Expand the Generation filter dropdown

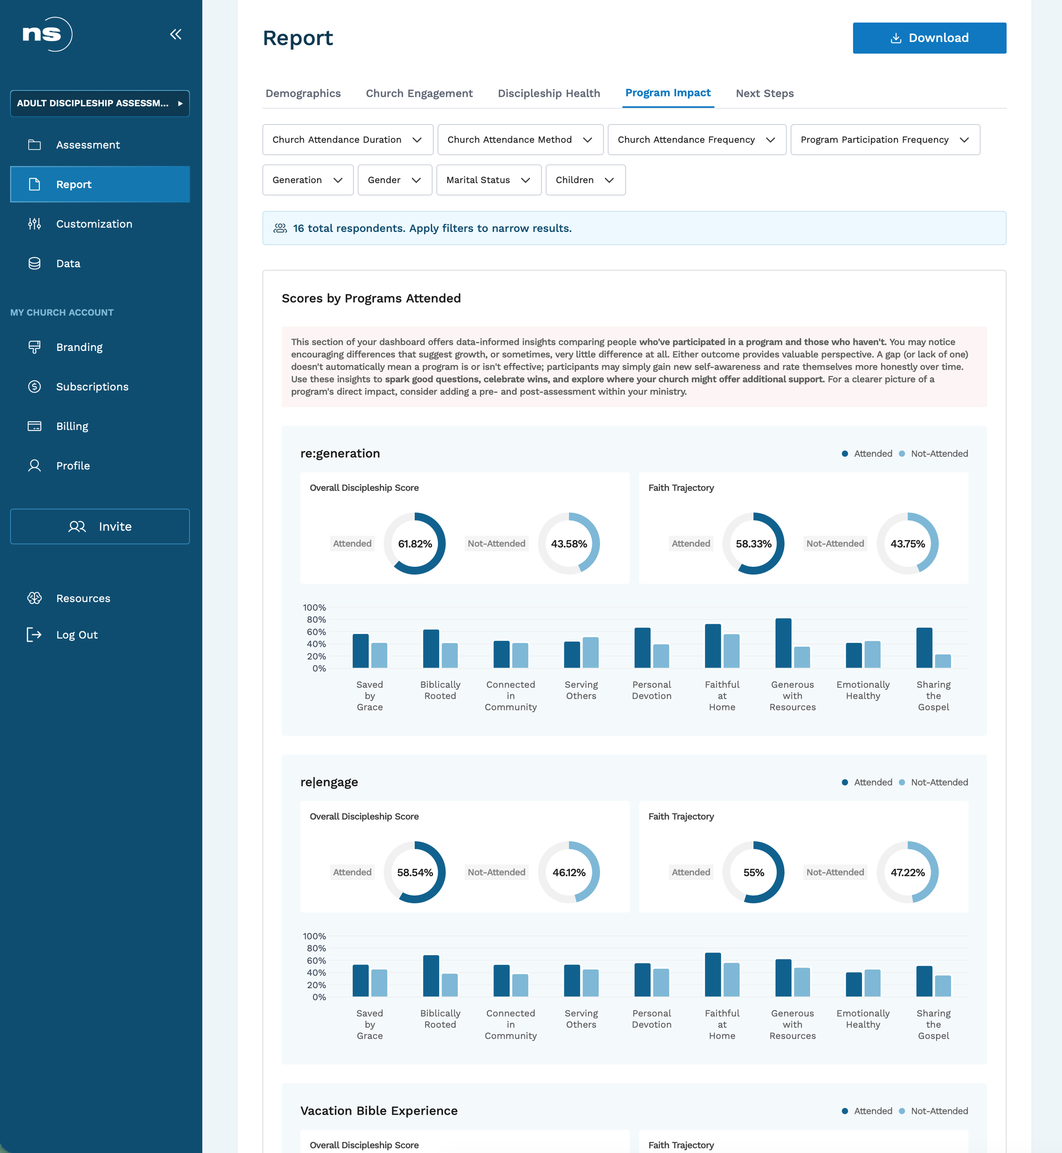[x=308, y=180]
